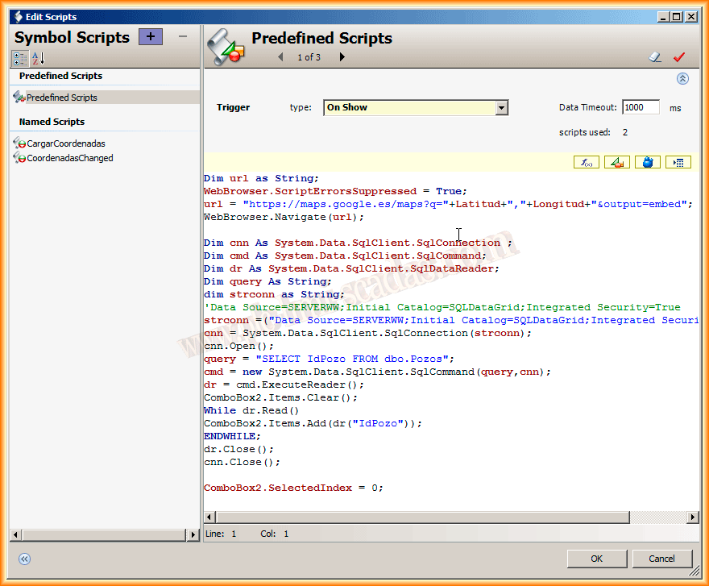
Task: Click the indent/format table icon
Action: pos(678,162)
